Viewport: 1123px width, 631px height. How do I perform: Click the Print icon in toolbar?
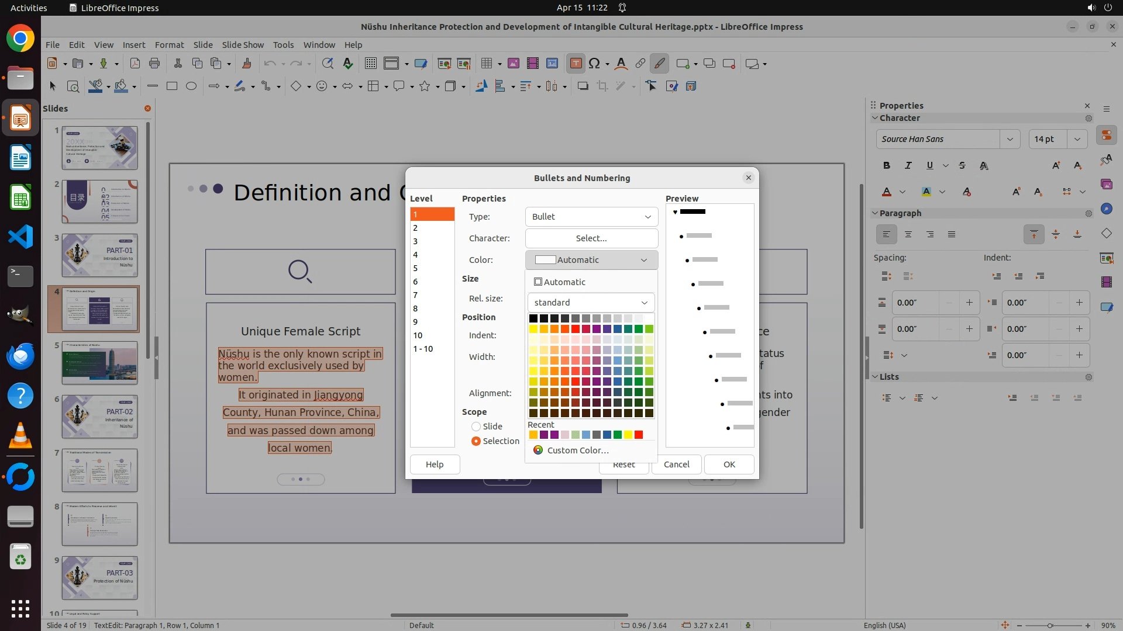154,64
